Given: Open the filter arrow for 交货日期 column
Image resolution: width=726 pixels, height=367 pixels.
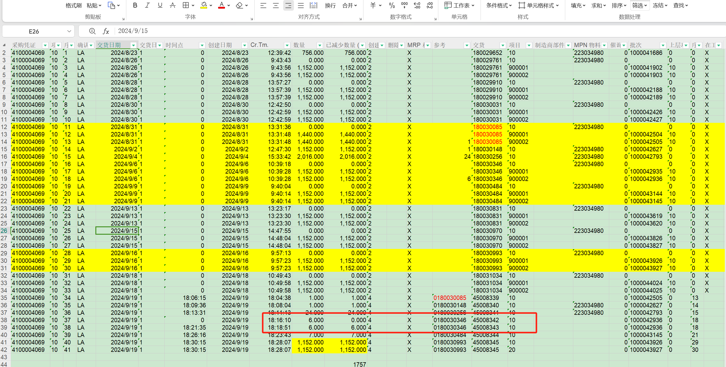Looking at the screenshot, I should tap(133, 45).
